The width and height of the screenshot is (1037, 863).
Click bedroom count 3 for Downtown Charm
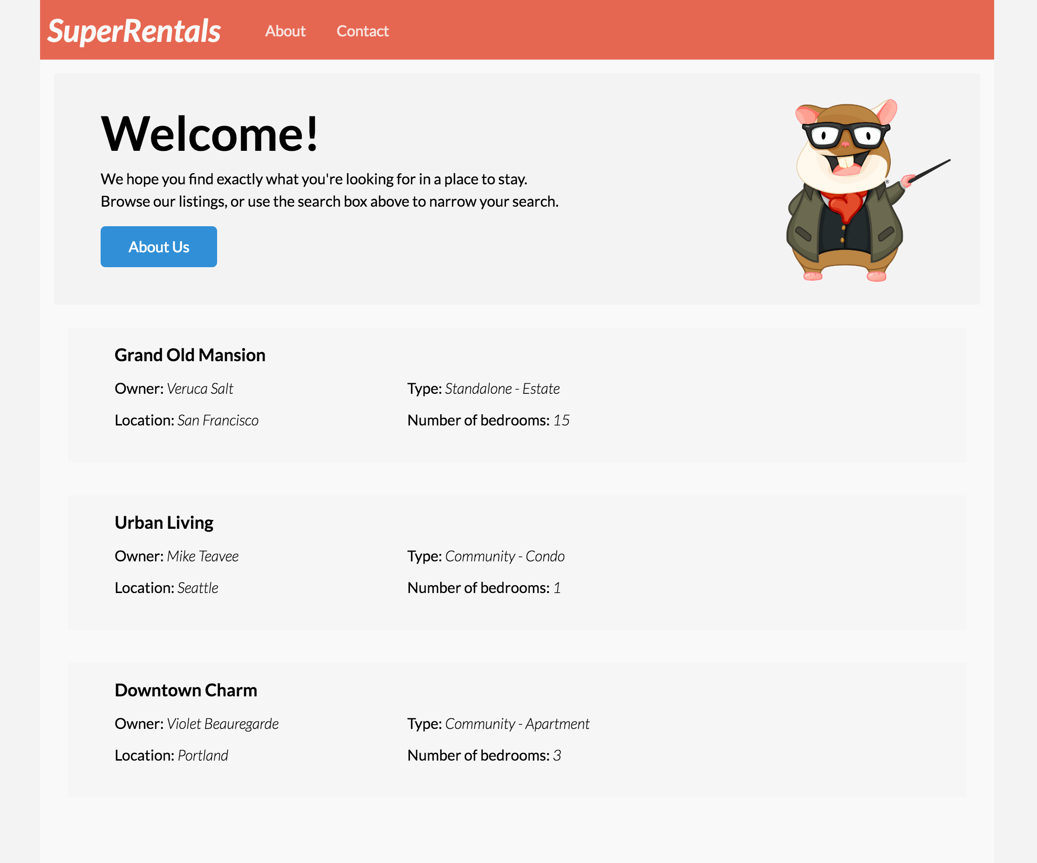click(x=557, y=755)
